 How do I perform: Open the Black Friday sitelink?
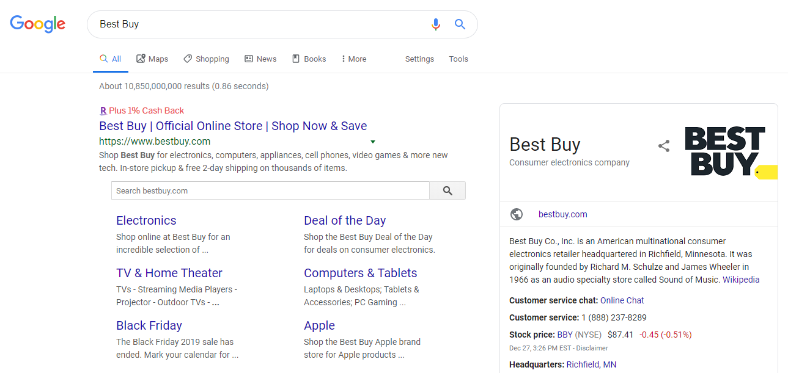pyautogui.click(x=149, y=325)
